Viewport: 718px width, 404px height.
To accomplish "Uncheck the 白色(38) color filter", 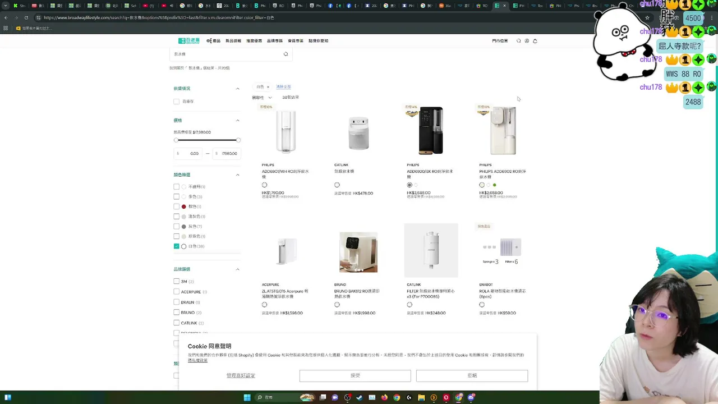I will pyautogui.click(x=176, y=246).
